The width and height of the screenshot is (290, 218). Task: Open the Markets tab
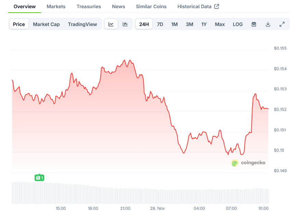(56, 7)
